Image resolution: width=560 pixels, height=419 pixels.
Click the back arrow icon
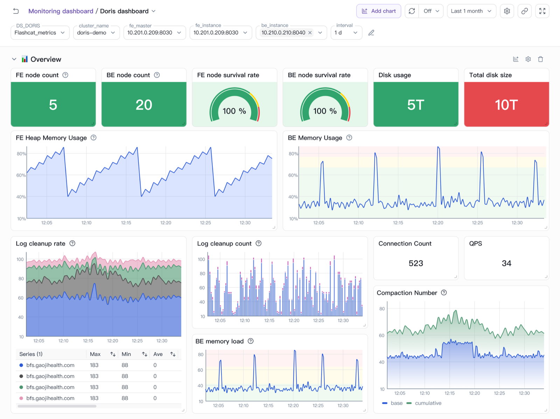pos(16,11)
